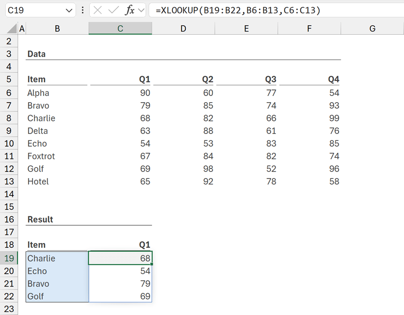404x315 pixels.
Task: Click the fill handle on cell C19
Action: pyautogui.click(x=152, y=264)
